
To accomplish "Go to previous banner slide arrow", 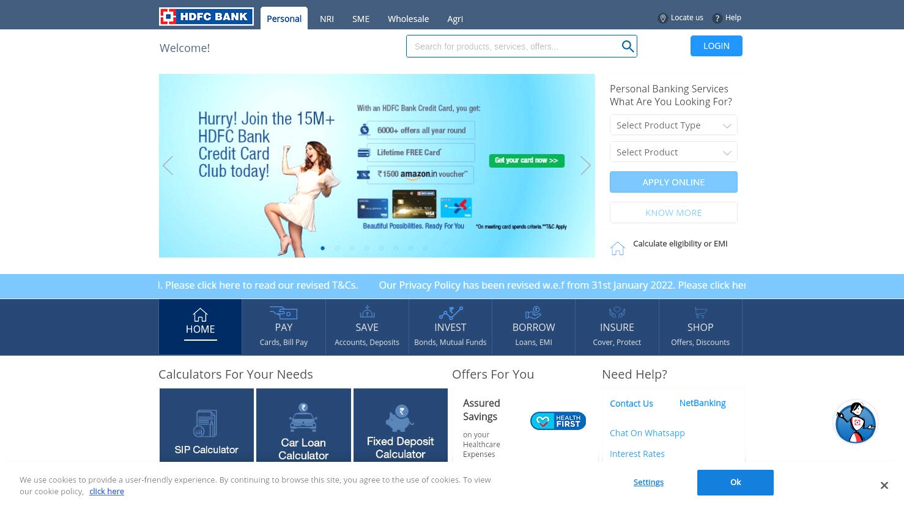I will click(168, 165).
